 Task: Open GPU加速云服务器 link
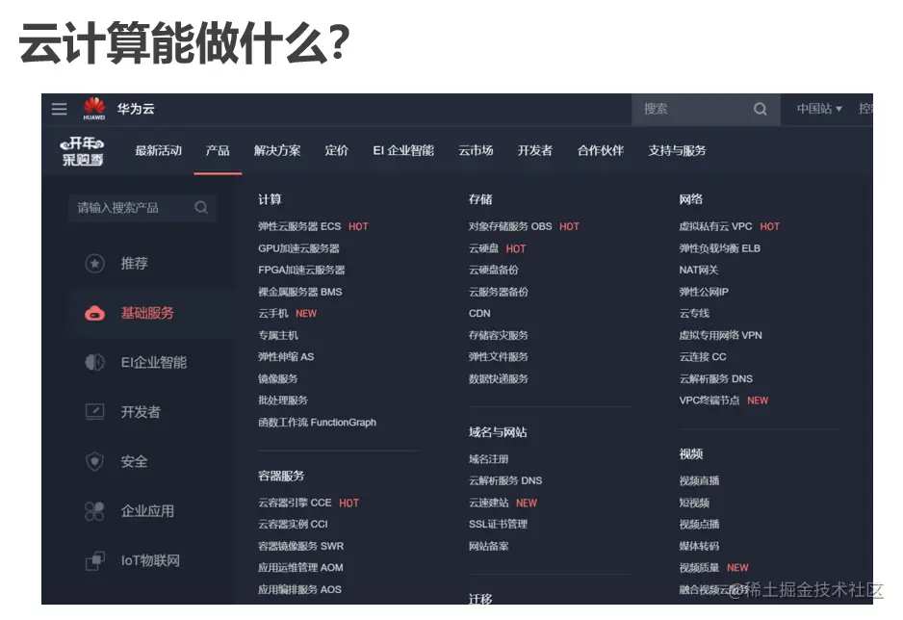298,248
